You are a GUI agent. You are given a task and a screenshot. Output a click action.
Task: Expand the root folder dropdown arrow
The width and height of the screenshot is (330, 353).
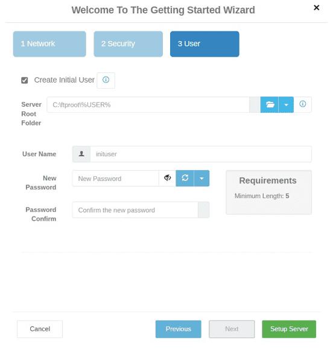point(286,104)
